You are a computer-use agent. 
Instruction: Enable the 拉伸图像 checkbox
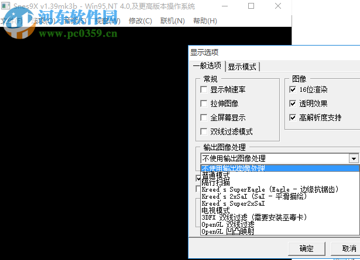[x=204, y=103]
